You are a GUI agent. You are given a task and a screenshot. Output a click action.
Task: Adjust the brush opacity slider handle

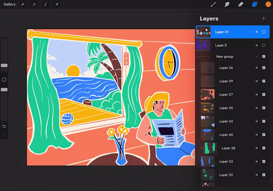[x=4, y=90]
